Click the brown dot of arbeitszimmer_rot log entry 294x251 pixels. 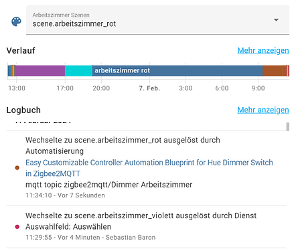(x=17, y=167)
